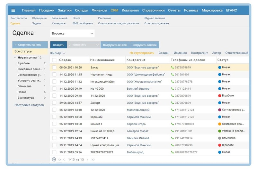Go to Контрагенты submenu item
Viewport: 257px width, 170px height.
pyautogui.click(x=19, y=18)
